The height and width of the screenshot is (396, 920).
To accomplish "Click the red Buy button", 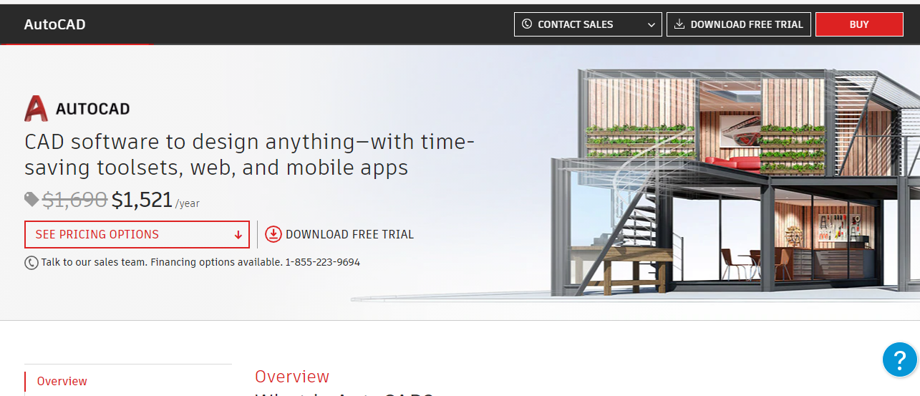I will pos(859,24).
